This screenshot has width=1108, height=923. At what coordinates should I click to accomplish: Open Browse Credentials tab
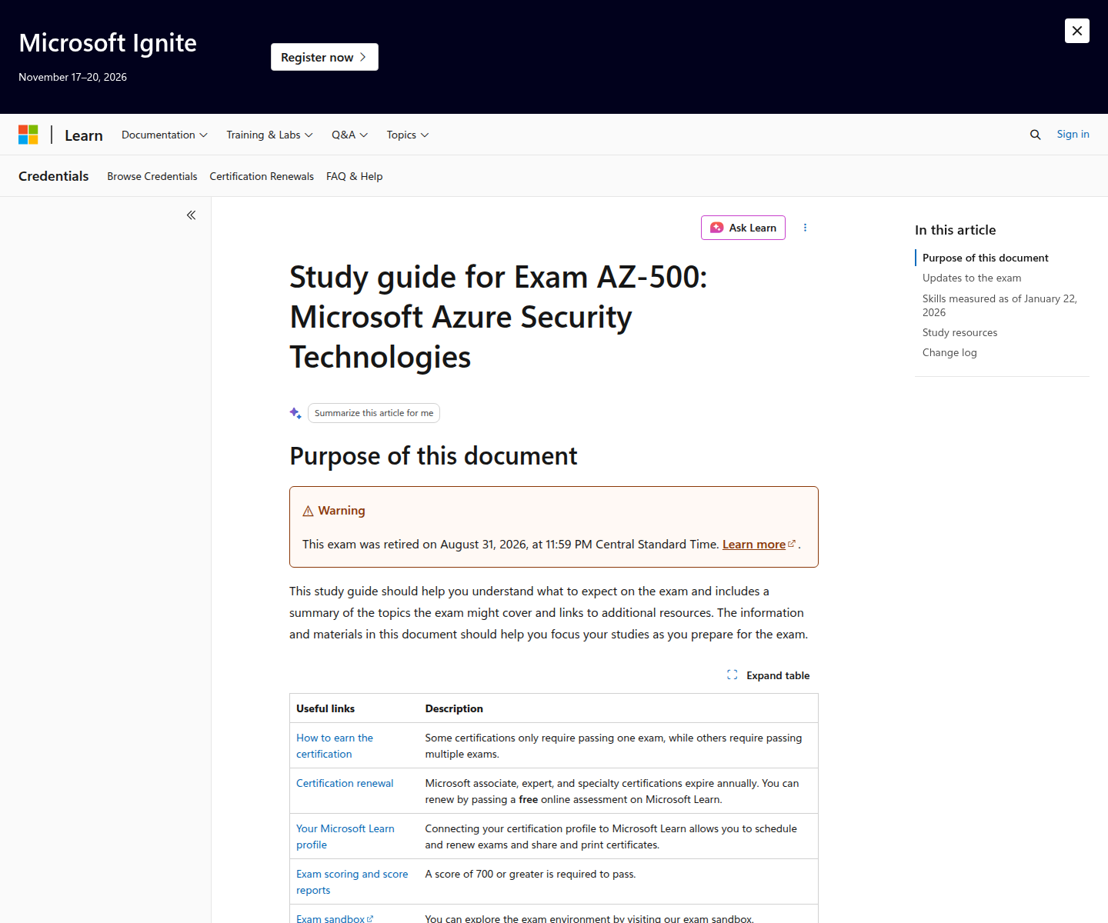152,176
